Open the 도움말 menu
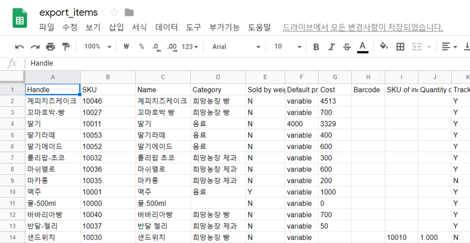Screen dimensions: 470x243 tap(259, 28)
